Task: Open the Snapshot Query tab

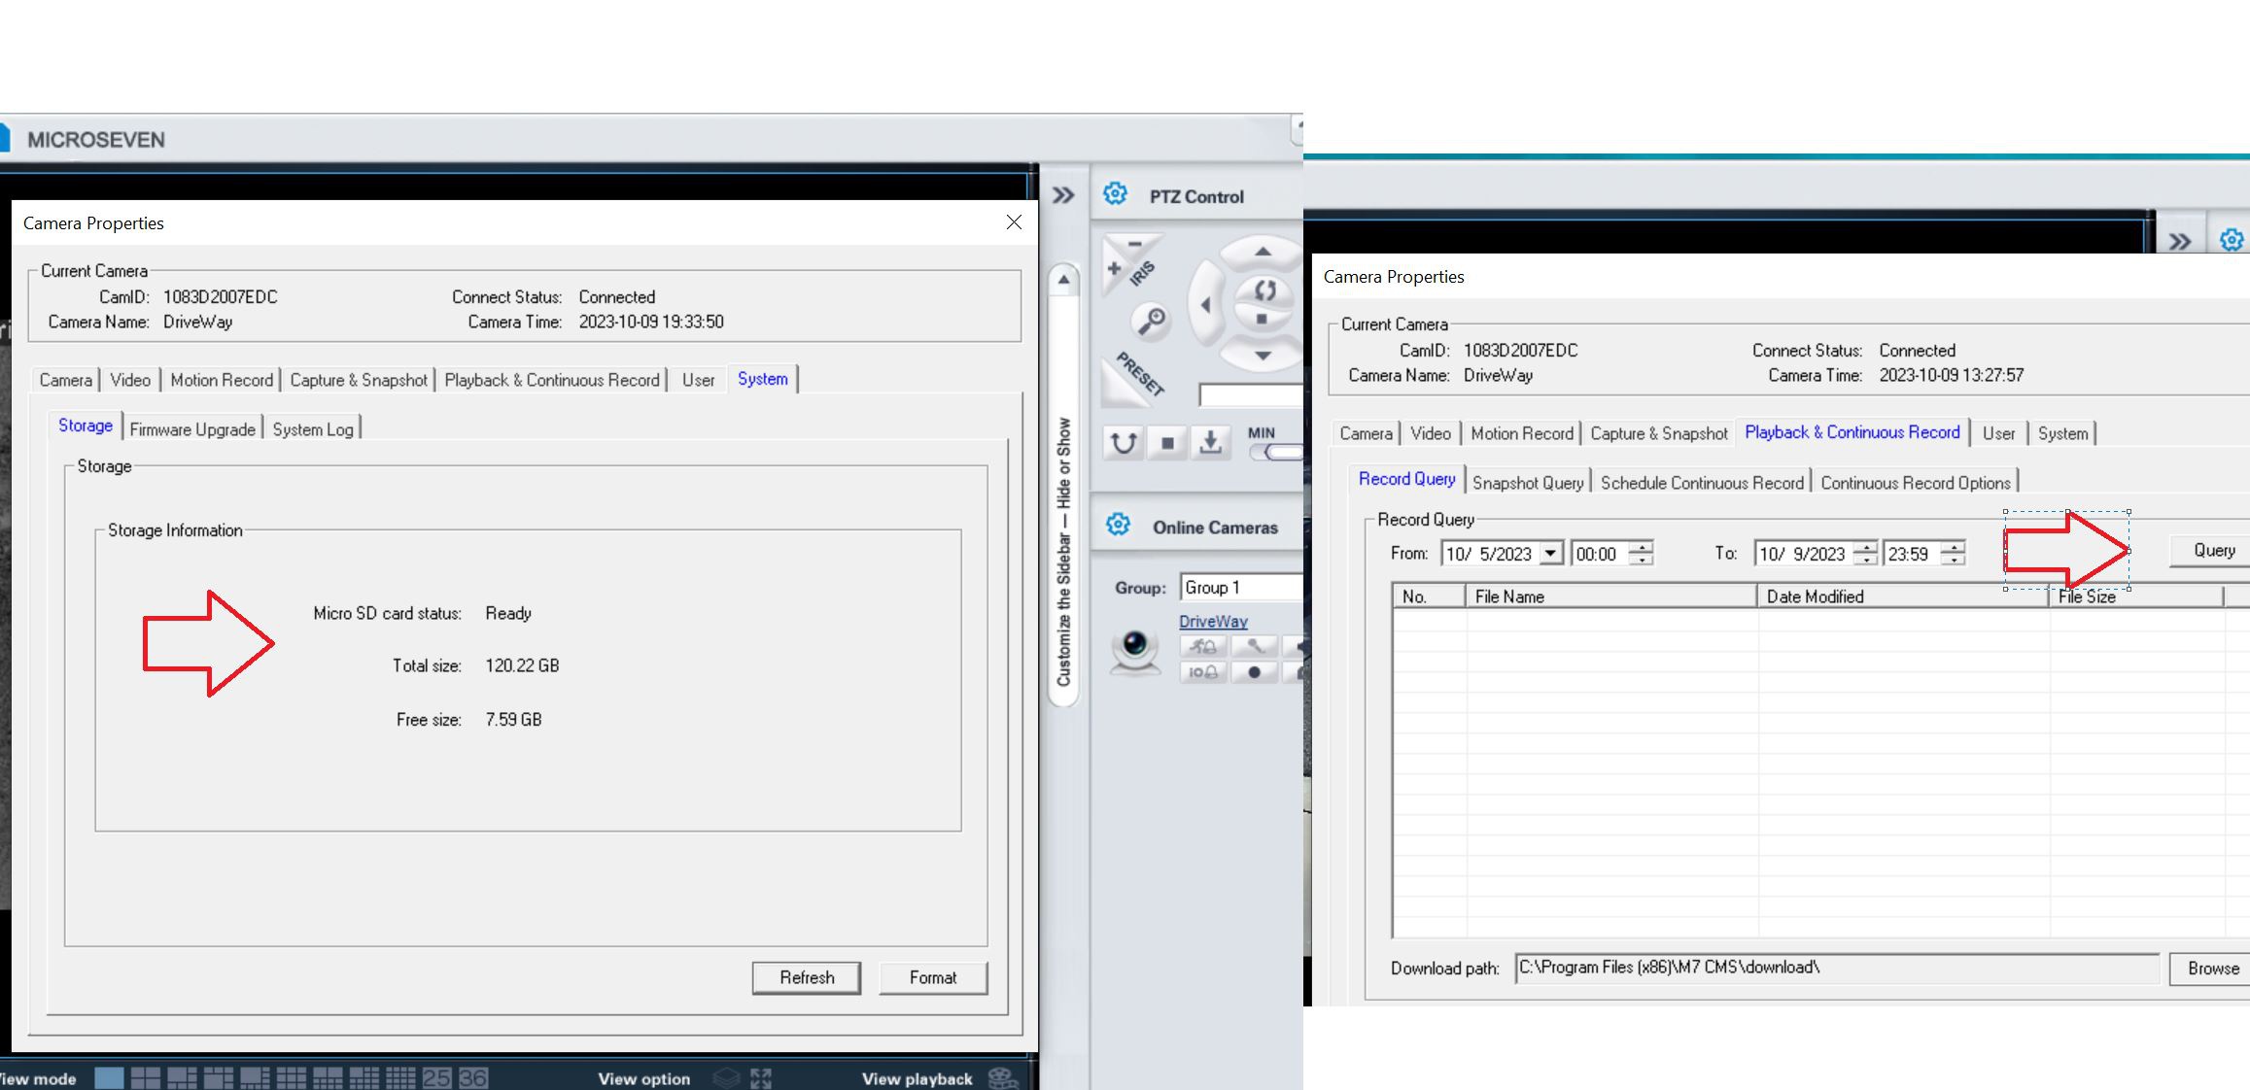Action: pyautogui.click(x=1527, y=483)
